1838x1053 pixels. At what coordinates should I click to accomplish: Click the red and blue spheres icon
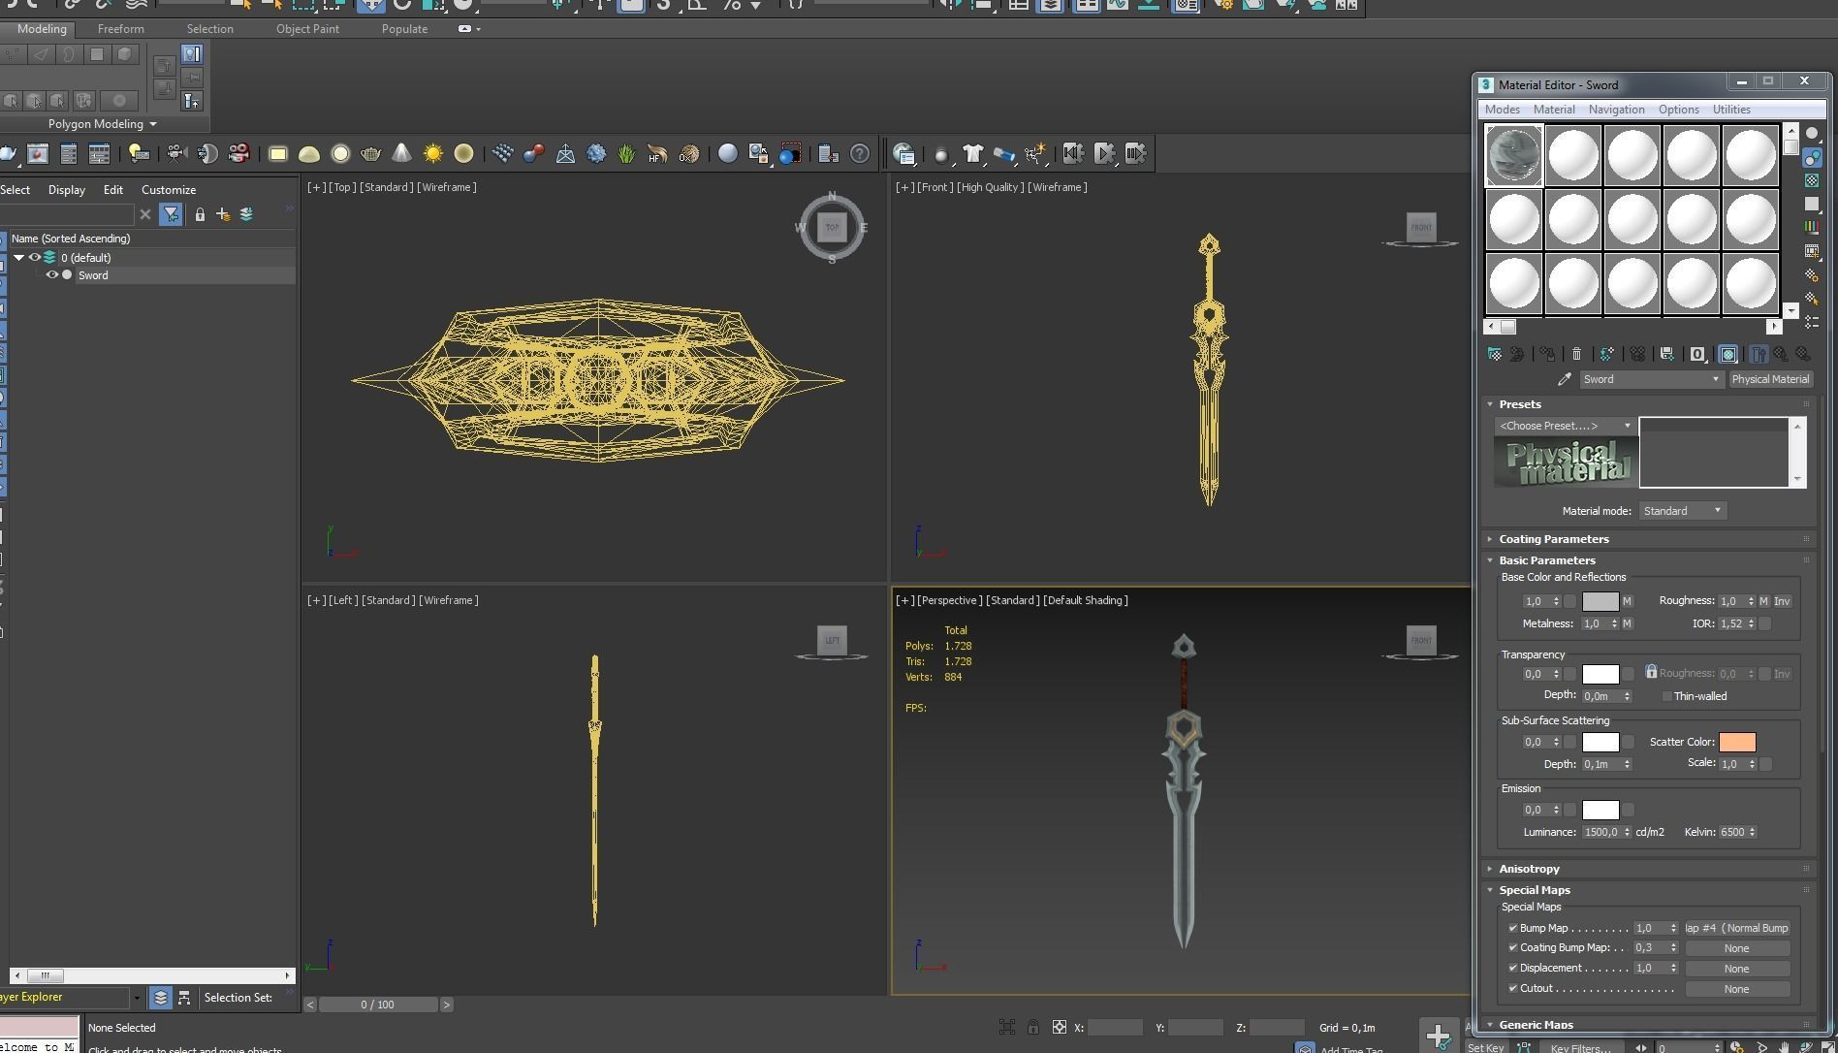click(533, 153)
